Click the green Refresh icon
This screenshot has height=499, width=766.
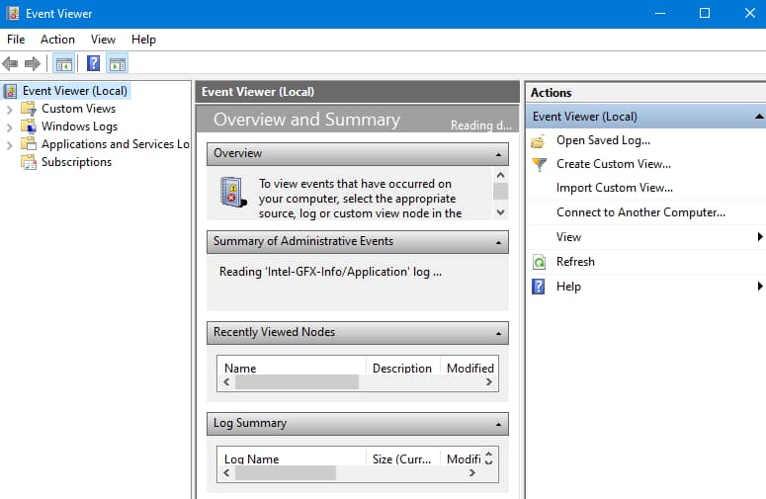(x=539, y=263)
